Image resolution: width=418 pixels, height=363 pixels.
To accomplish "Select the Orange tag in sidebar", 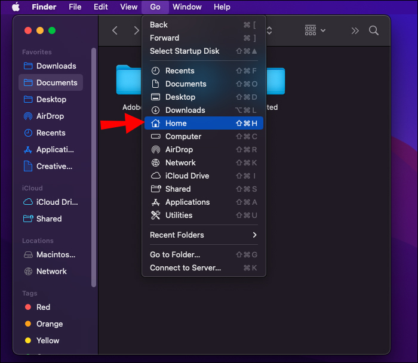I will pyautogui.click(x=49, y=324).
